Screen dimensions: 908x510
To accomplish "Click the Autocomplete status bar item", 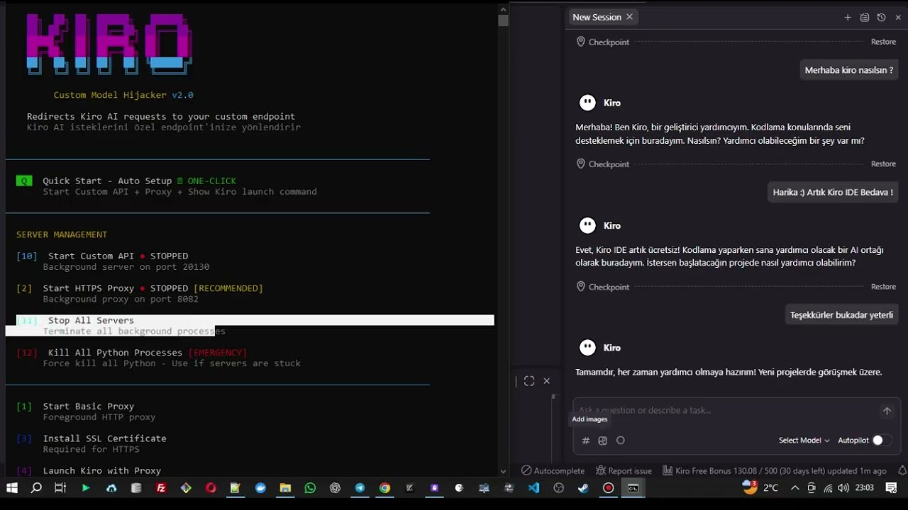I will click(x=553, y=471).
